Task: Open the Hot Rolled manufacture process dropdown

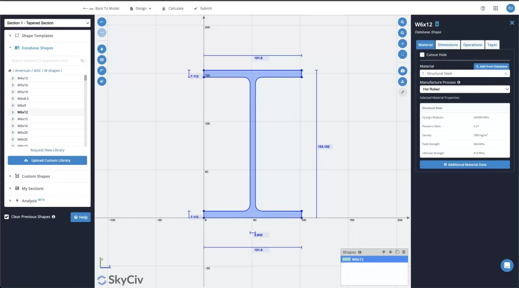Action: click(464, 89)
